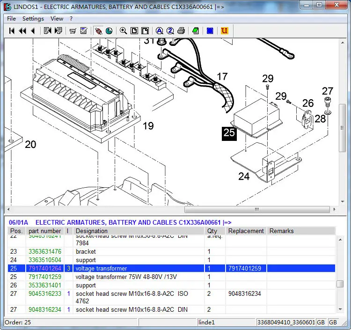Image resolution: width=351 pixels, height=330 pixels.
Task: Click the double-arrow rewind icon
Action: (22, 31)
